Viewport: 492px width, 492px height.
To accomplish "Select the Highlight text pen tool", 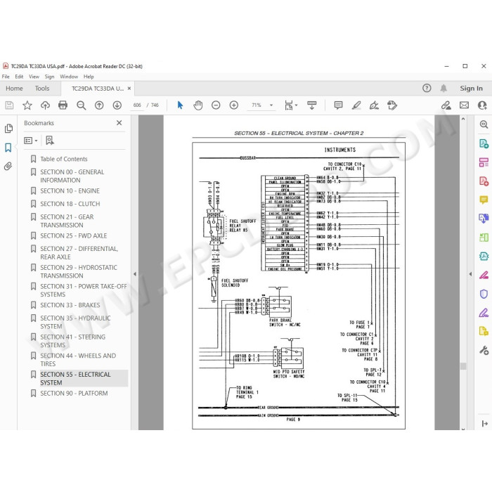I will coord(356,105).
